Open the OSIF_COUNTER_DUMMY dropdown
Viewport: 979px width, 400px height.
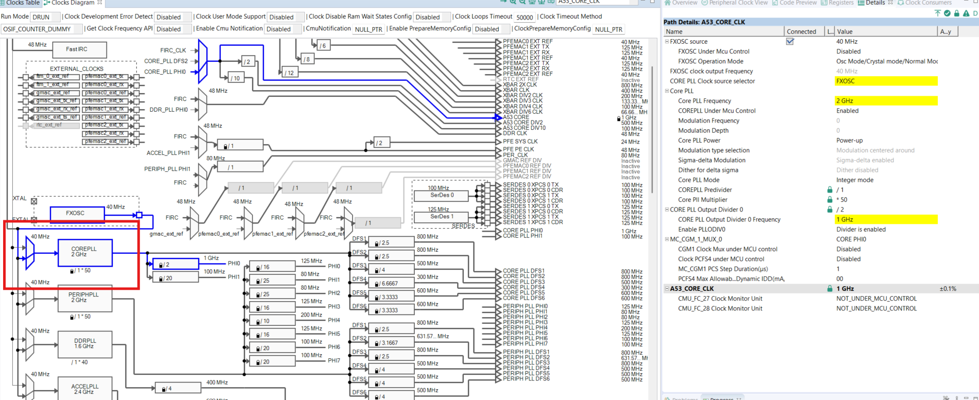[41, 29]
